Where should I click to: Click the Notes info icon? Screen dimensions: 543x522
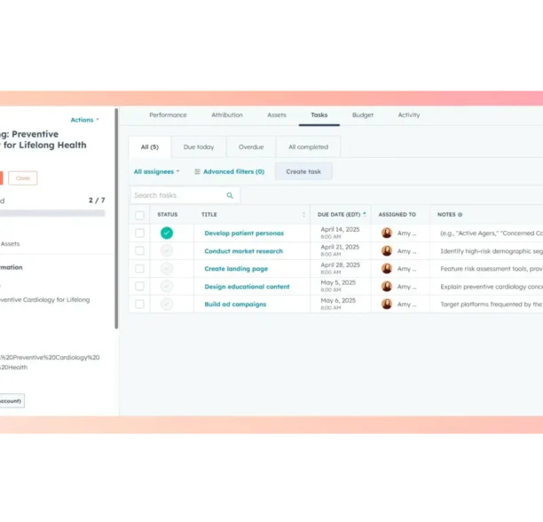coord(460,215)
